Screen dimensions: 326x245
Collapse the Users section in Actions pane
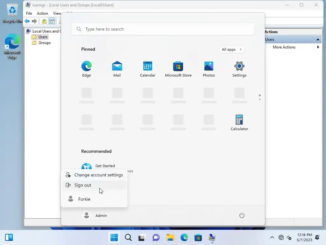pos(318,39)
